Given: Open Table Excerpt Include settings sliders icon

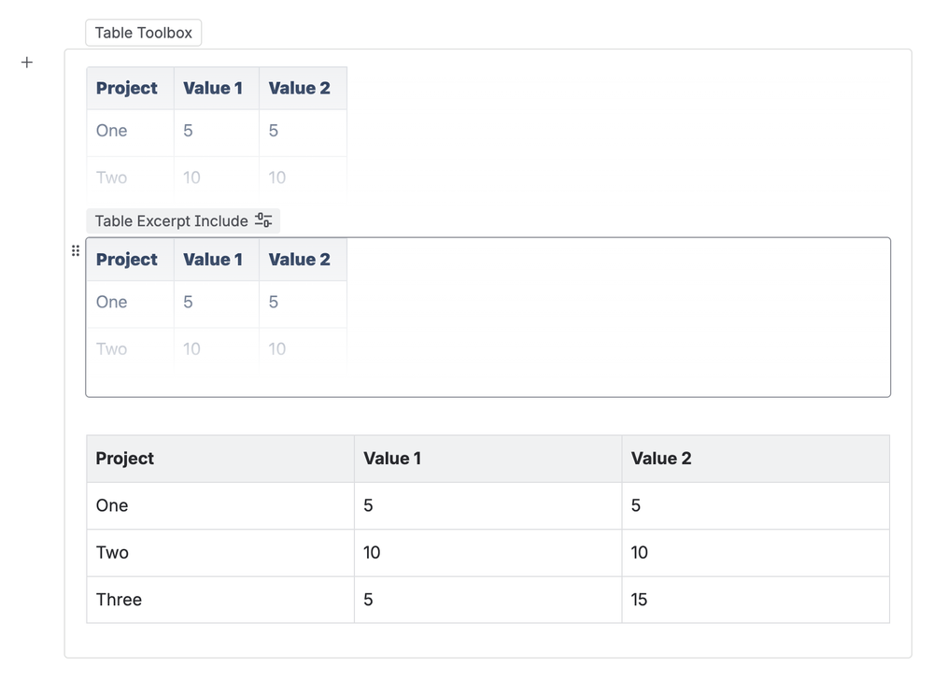Looking at the screenshot, I should tap(263, 220).
